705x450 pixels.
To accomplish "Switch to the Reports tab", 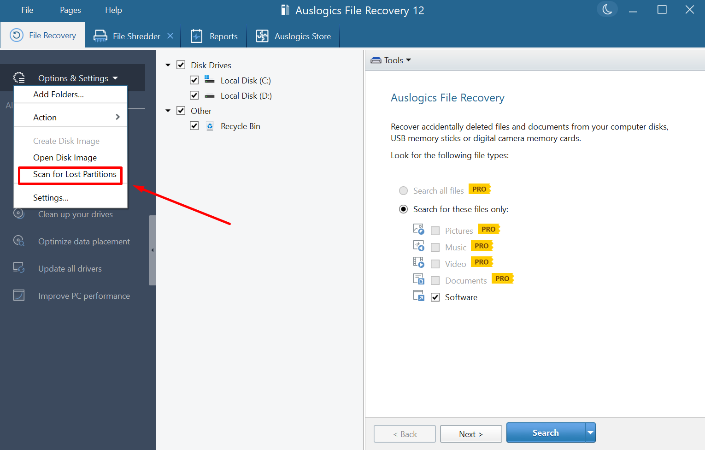I will 214,36.
